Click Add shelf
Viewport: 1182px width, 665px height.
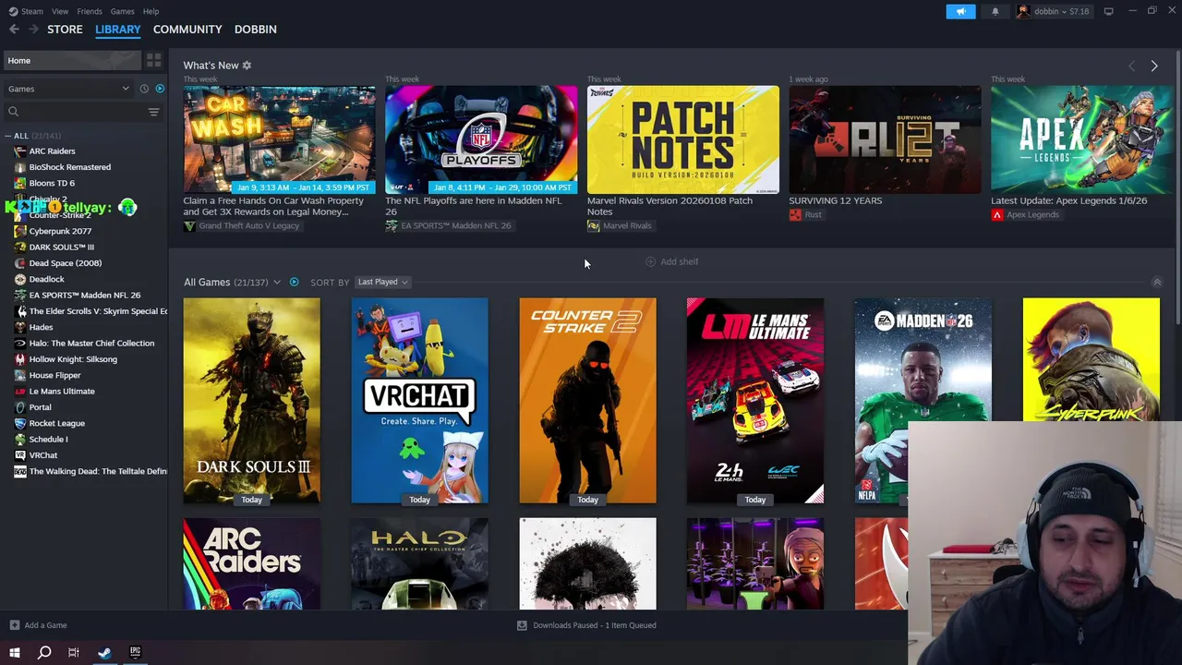(x=671, y=261)
